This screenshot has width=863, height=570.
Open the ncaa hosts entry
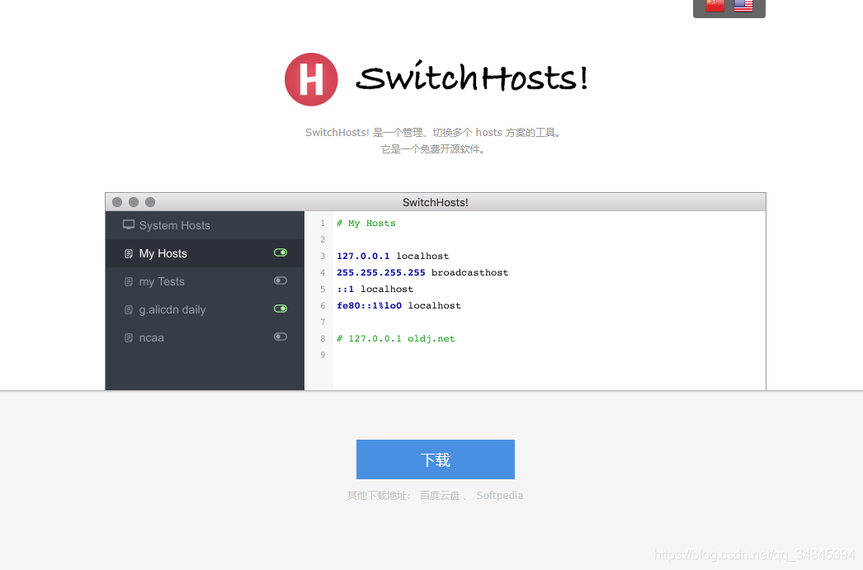click(x=205, y=337)
